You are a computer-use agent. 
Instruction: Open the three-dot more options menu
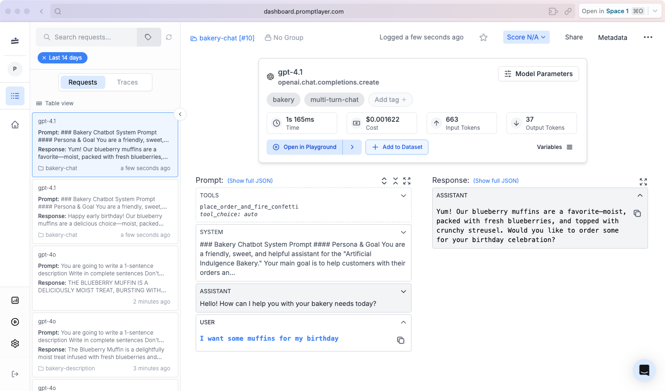click(648, 38)
